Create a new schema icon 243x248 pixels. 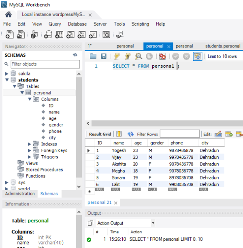point(48,34)
